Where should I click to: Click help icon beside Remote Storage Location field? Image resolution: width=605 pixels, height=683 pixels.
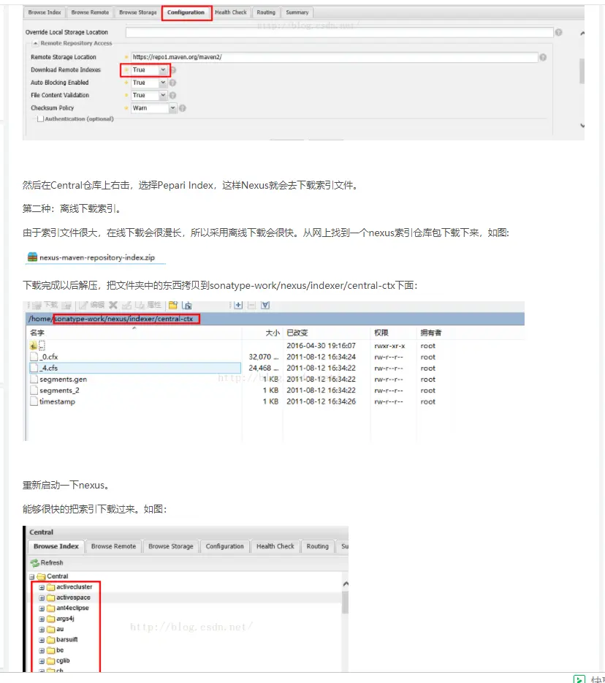(543, 57)
